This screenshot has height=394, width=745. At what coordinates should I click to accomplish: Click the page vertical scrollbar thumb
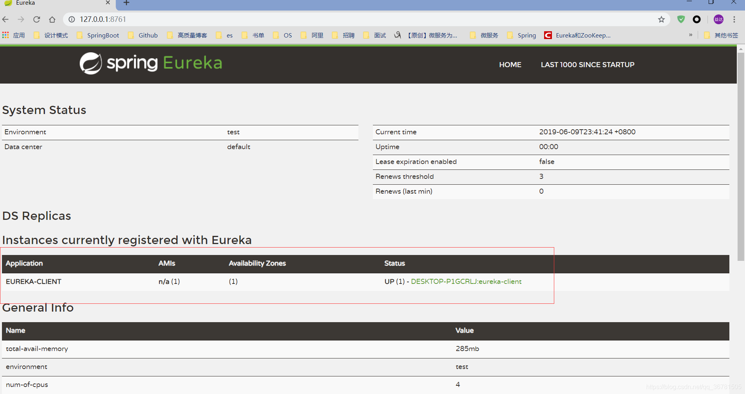[x=741, y=156]
